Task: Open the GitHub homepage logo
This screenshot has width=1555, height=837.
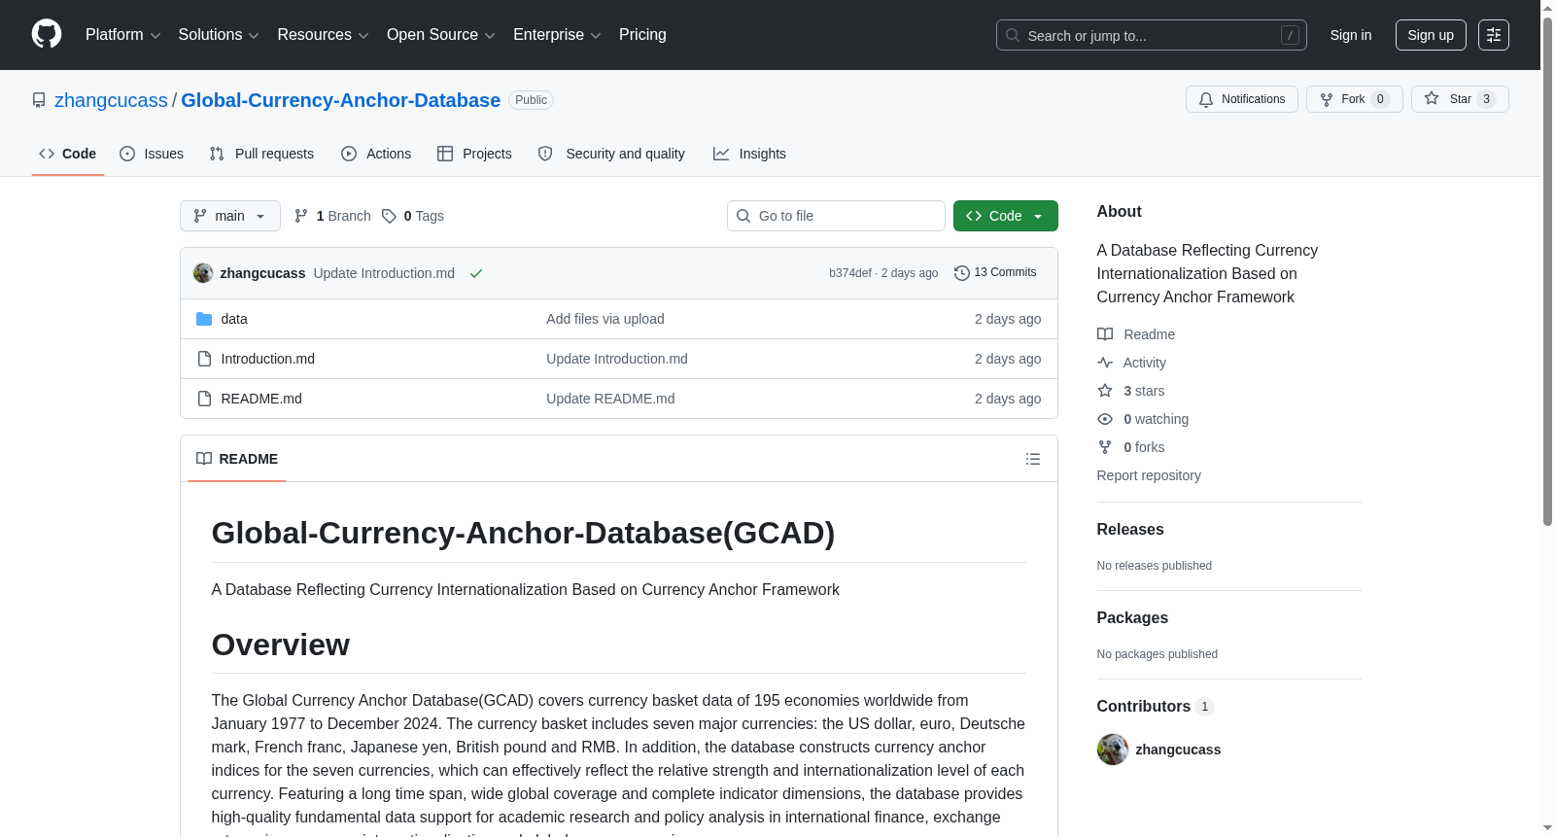Action: coord(47,35)
